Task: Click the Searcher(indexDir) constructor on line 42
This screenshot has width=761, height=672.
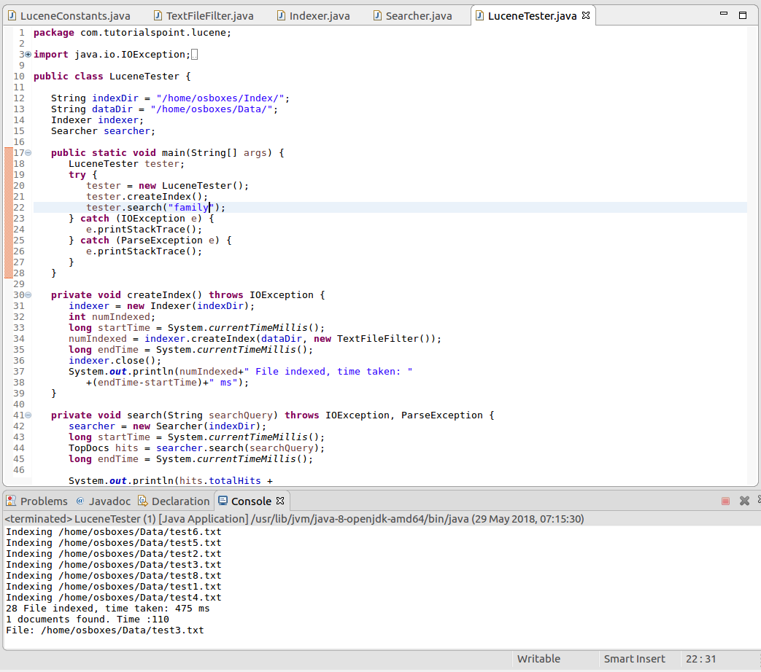Action: pyautogui.click(x=208, y=426)
